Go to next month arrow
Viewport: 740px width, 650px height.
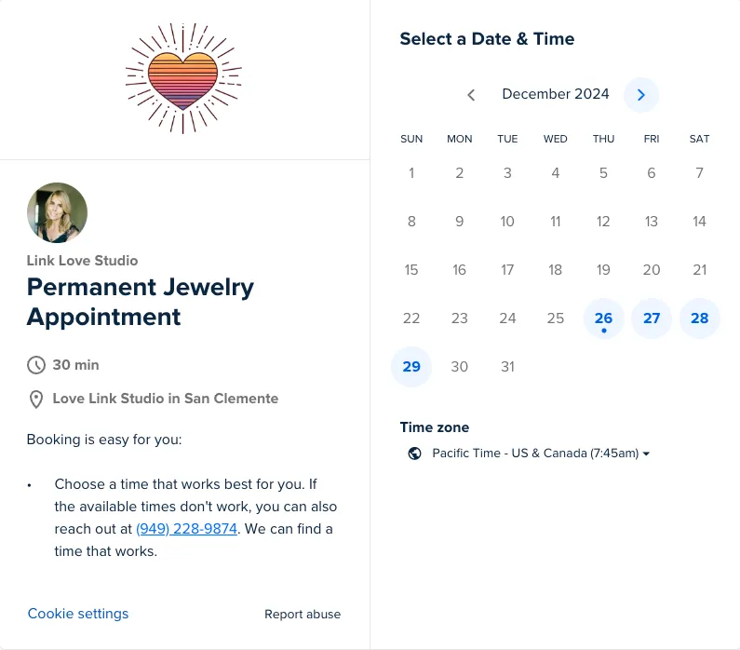point(641,95)
